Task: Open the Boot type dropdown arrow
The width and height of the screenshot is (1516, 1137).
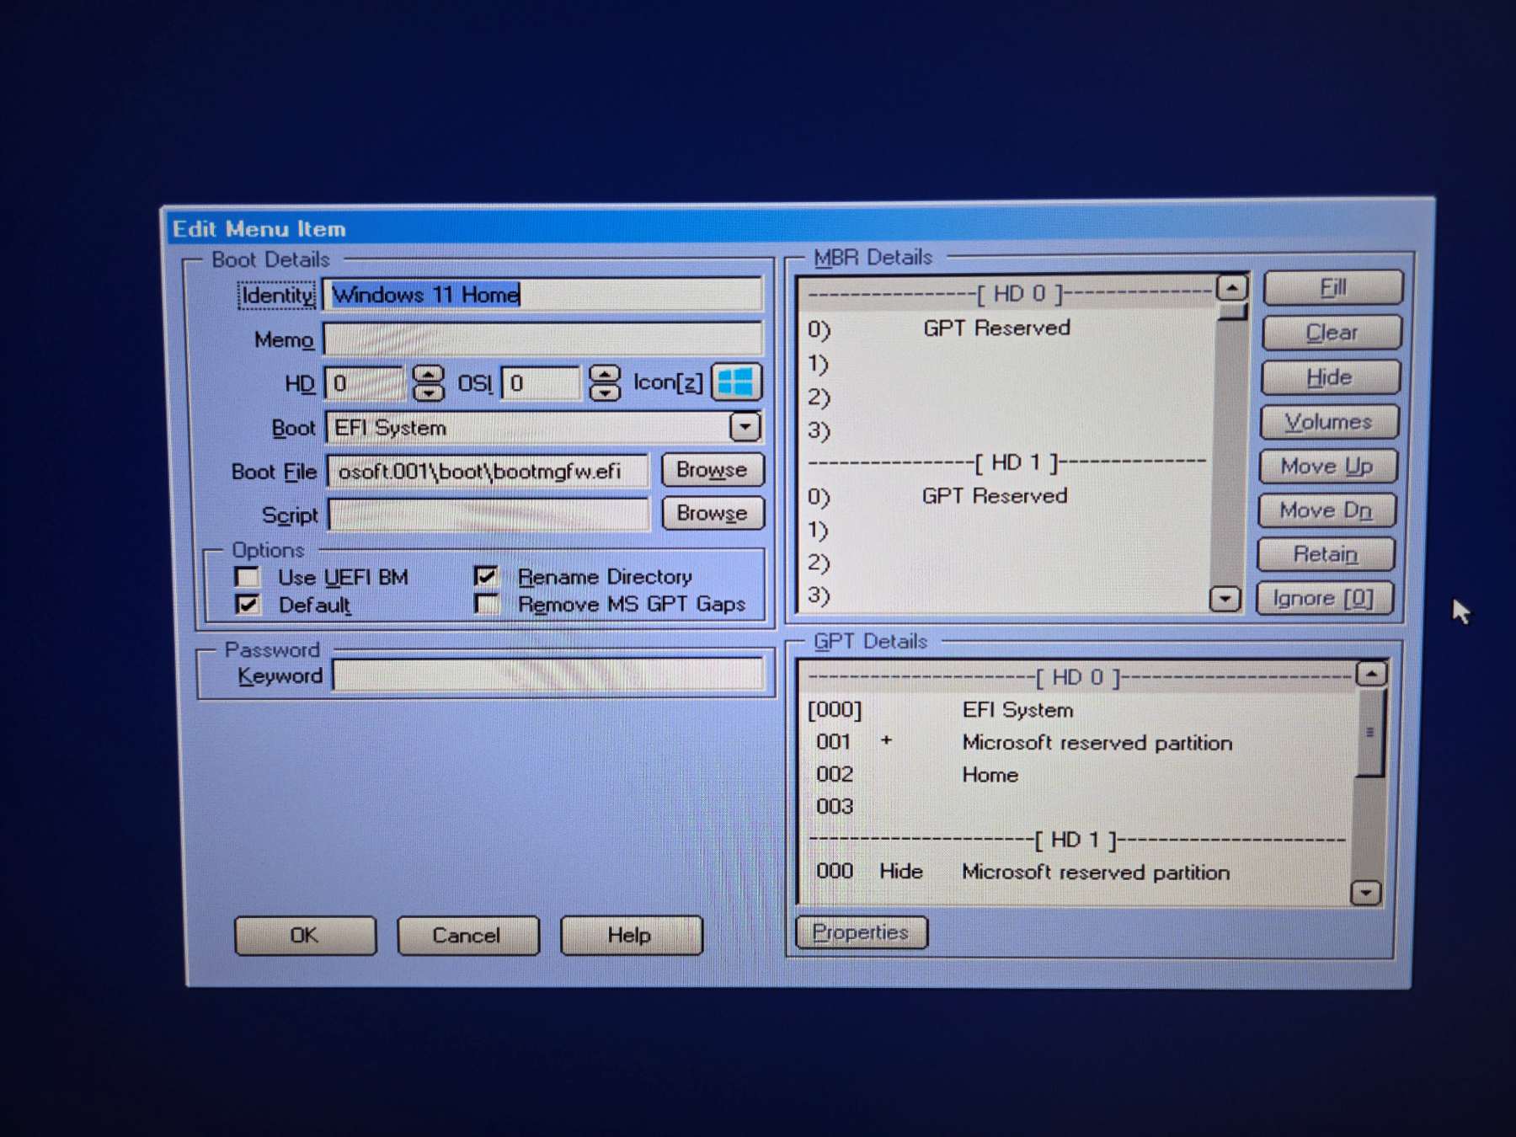Action: [x=745, y=427]
